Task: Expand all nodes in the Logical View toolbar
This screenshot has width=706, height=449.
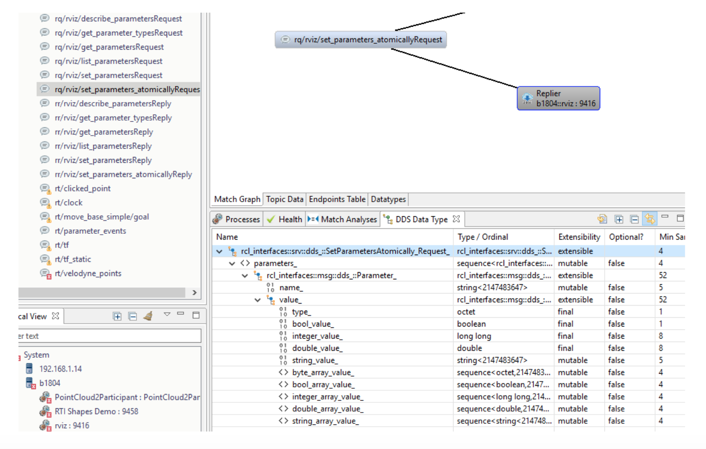Action: (117, 316)
